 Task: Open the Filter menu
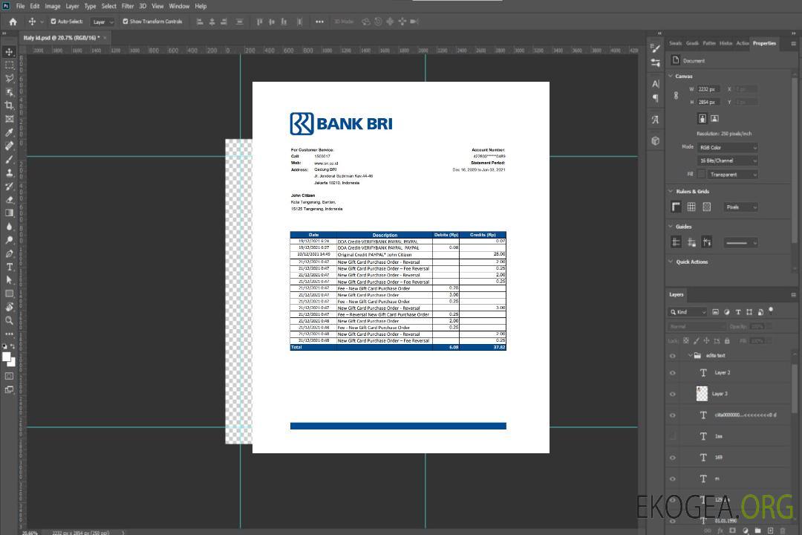coord(128,6)
